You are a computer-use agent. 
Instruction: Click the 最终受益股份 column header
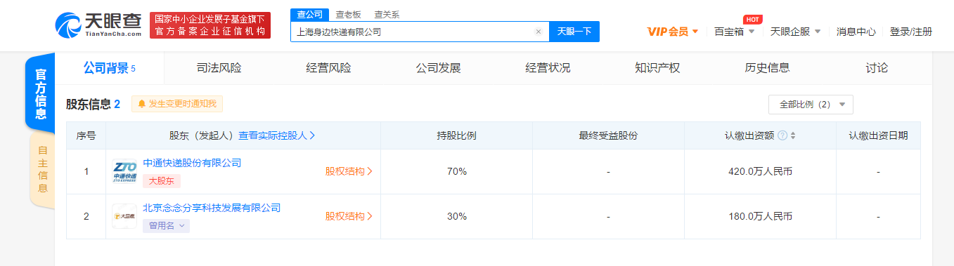(x=608, y=135)
